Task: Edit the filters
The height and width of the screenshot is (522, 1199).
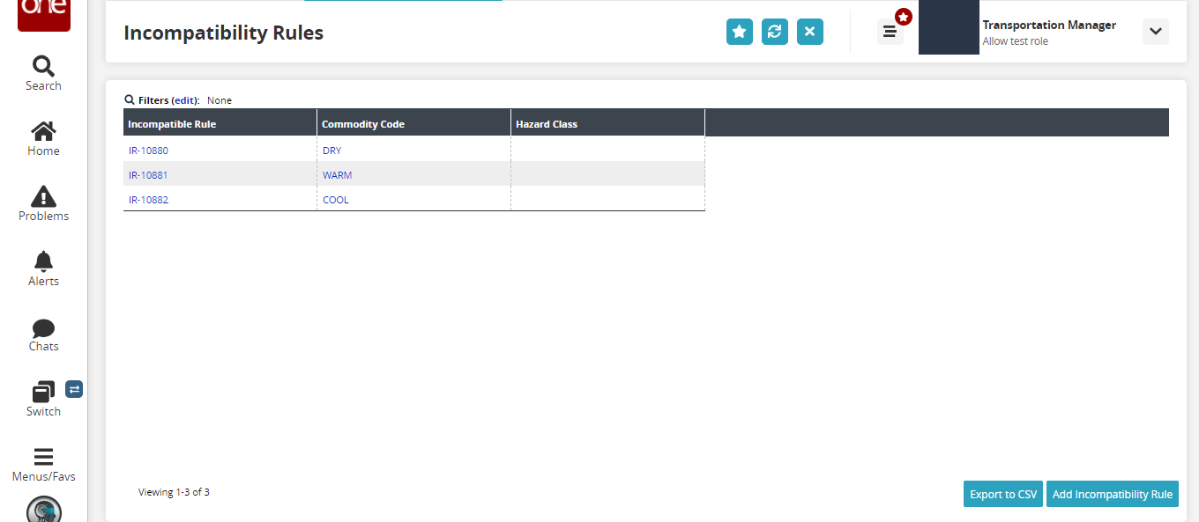Action: [185, 100]
